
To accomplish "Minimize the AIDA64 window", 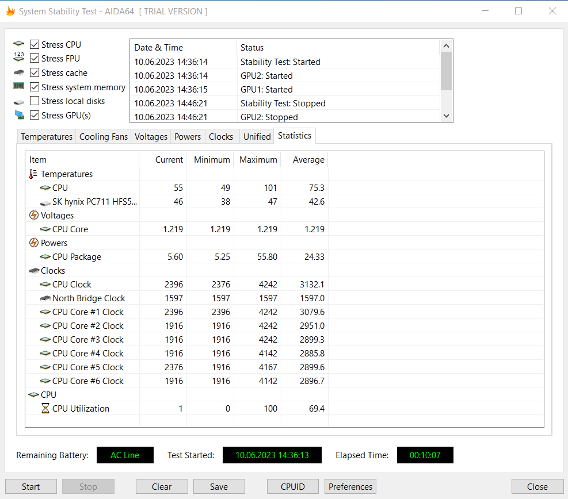I will [485, 11].
